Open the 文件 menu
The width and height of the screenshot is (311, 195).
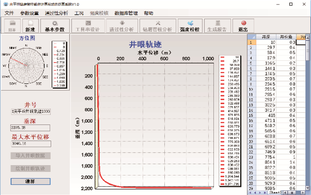9,13
